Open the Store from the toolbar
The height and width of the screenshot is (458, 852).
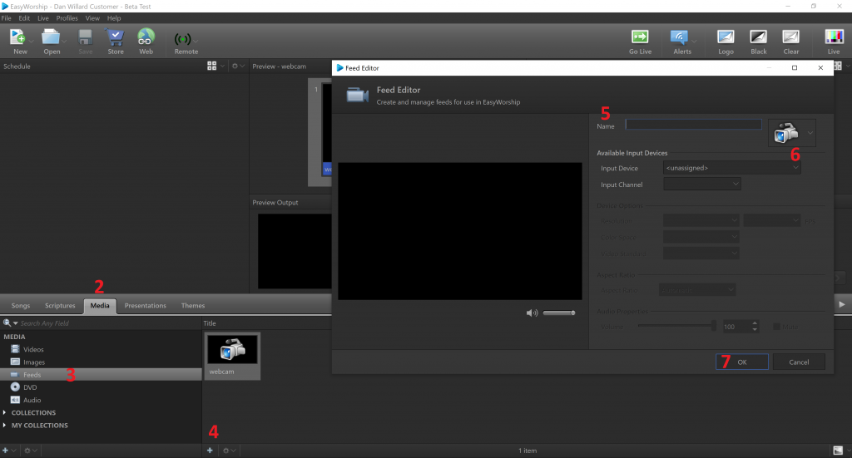pyautogui.click(x=115, y=37)
